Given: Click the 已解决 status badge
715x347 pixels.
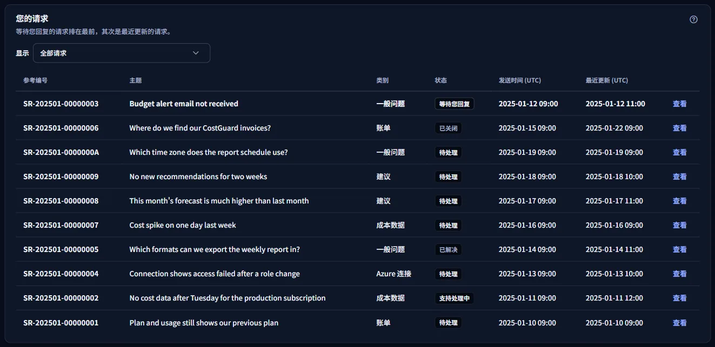Looking at the screenshot, I should [x=449, y=249].
